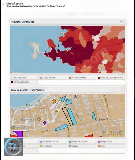This screenshot has width=135, height=160.
Task: Click The Coast Sports Club map pin icon
Action: [39, 119]
